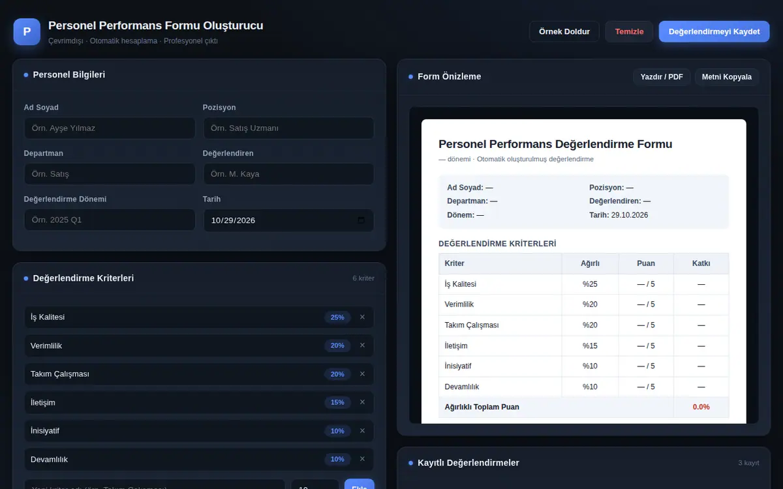Click the 'Kayıtlı Değerlendirmeler' heading
The image size is (783, 489).
(x=468, y=463)
